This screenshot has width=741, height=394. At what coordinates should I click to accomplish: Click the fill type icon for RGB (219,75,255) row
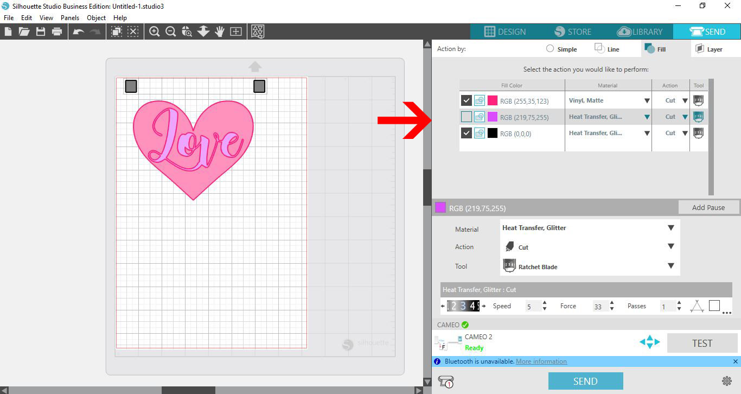(x=480, y=117)
